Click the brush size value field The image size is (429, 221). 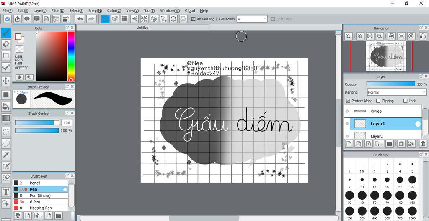click(x=67, y=122)
